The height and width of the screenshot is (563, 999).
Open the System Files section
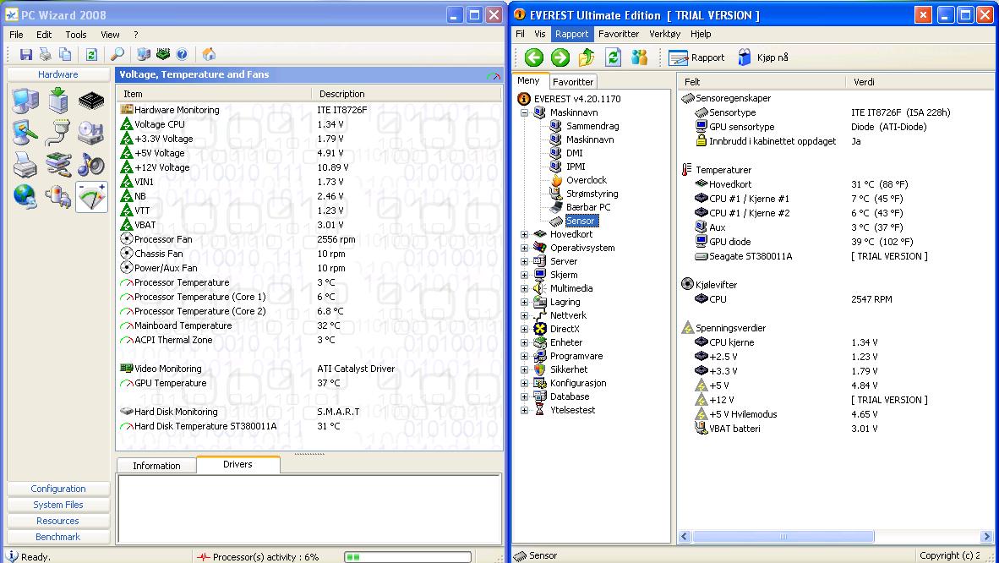pyautogui.click(x=58, y=505)
